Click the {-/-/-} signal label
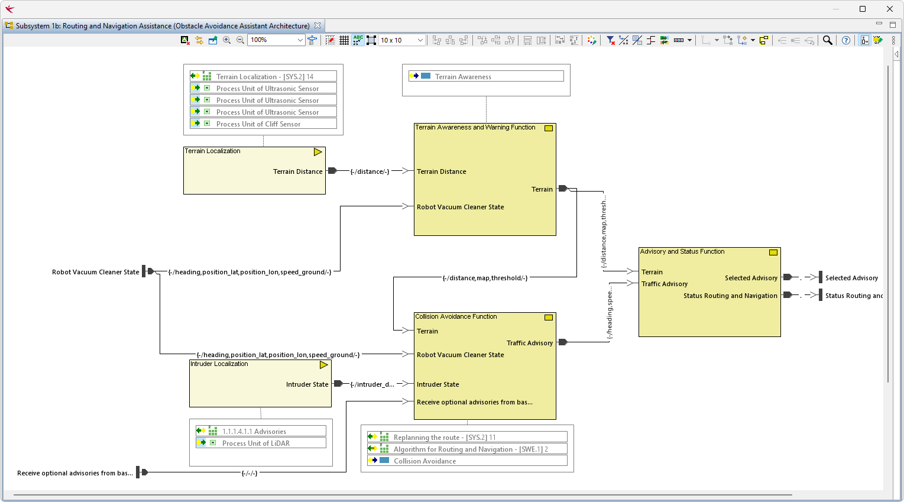 (250, 473)
